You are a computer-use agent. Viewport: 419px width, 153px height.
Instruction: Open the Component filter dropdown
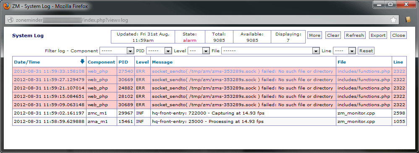coord(117,51)
